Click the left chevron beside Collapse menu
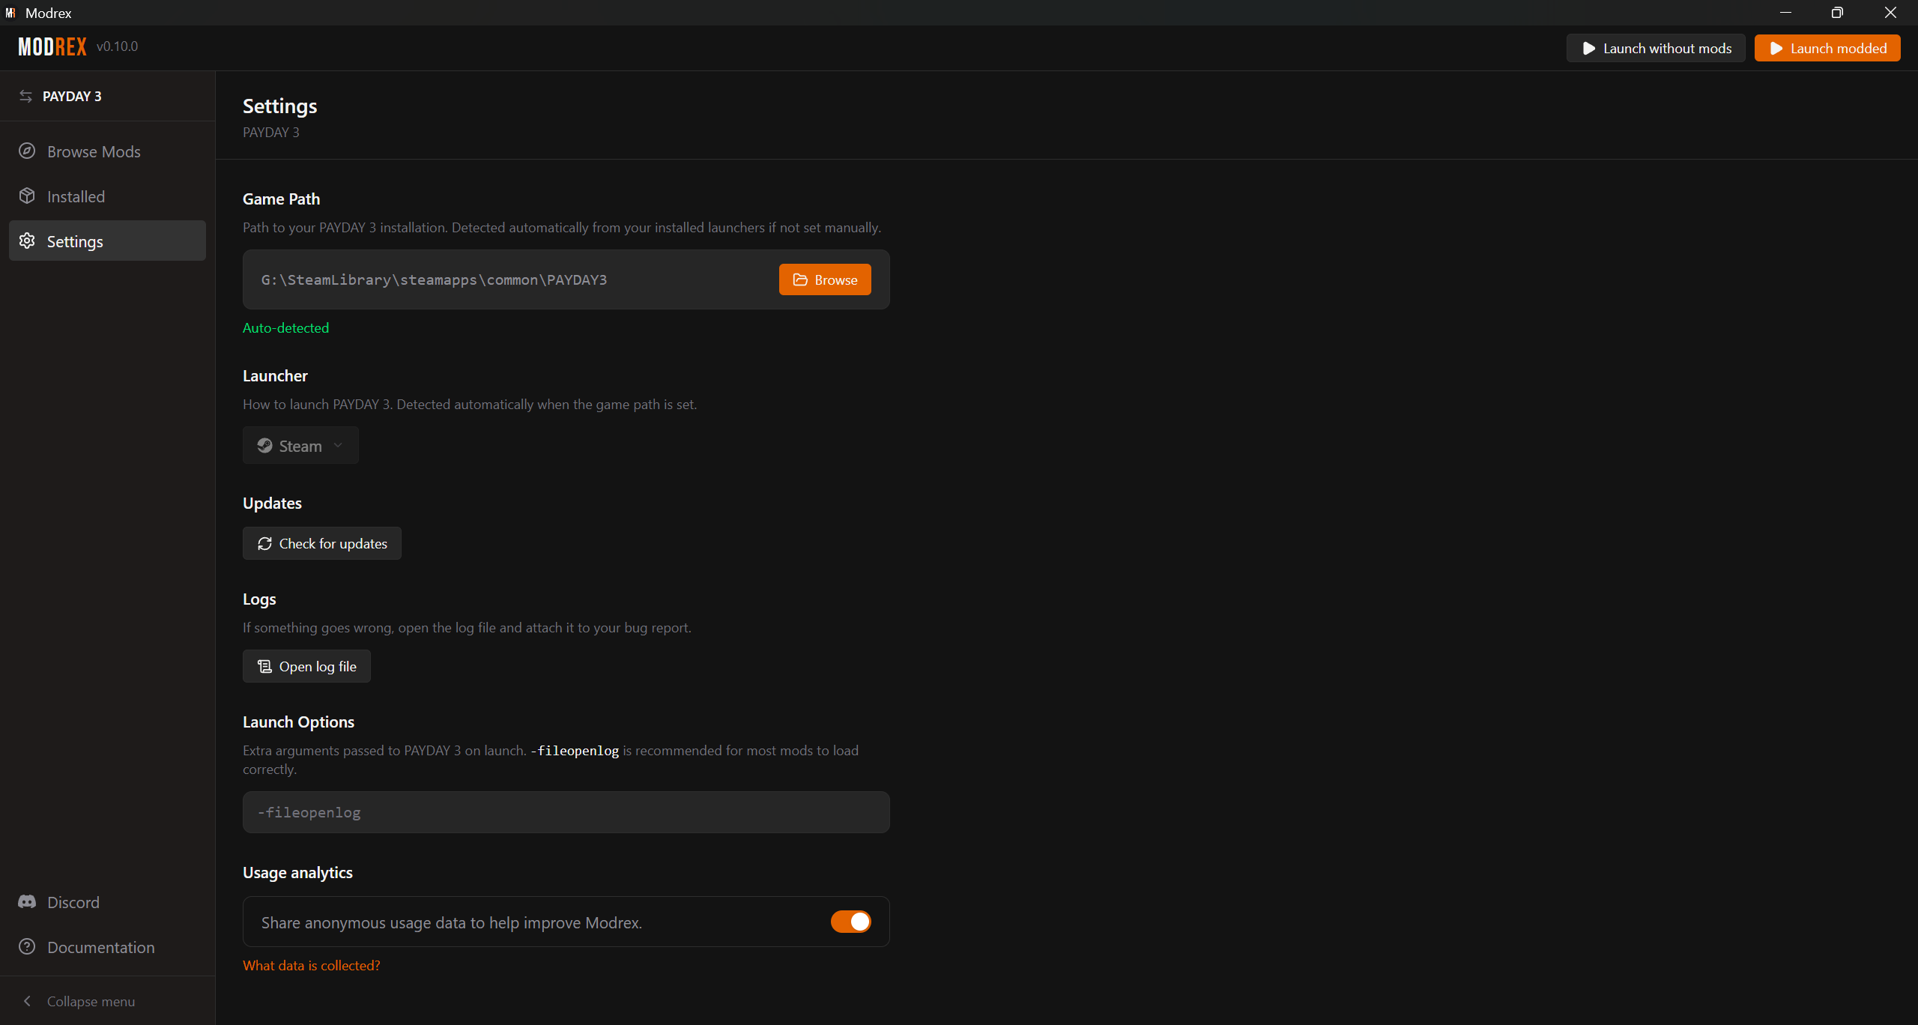The height and width of the screenshot is (1025, 1918). click(27, 1001)
